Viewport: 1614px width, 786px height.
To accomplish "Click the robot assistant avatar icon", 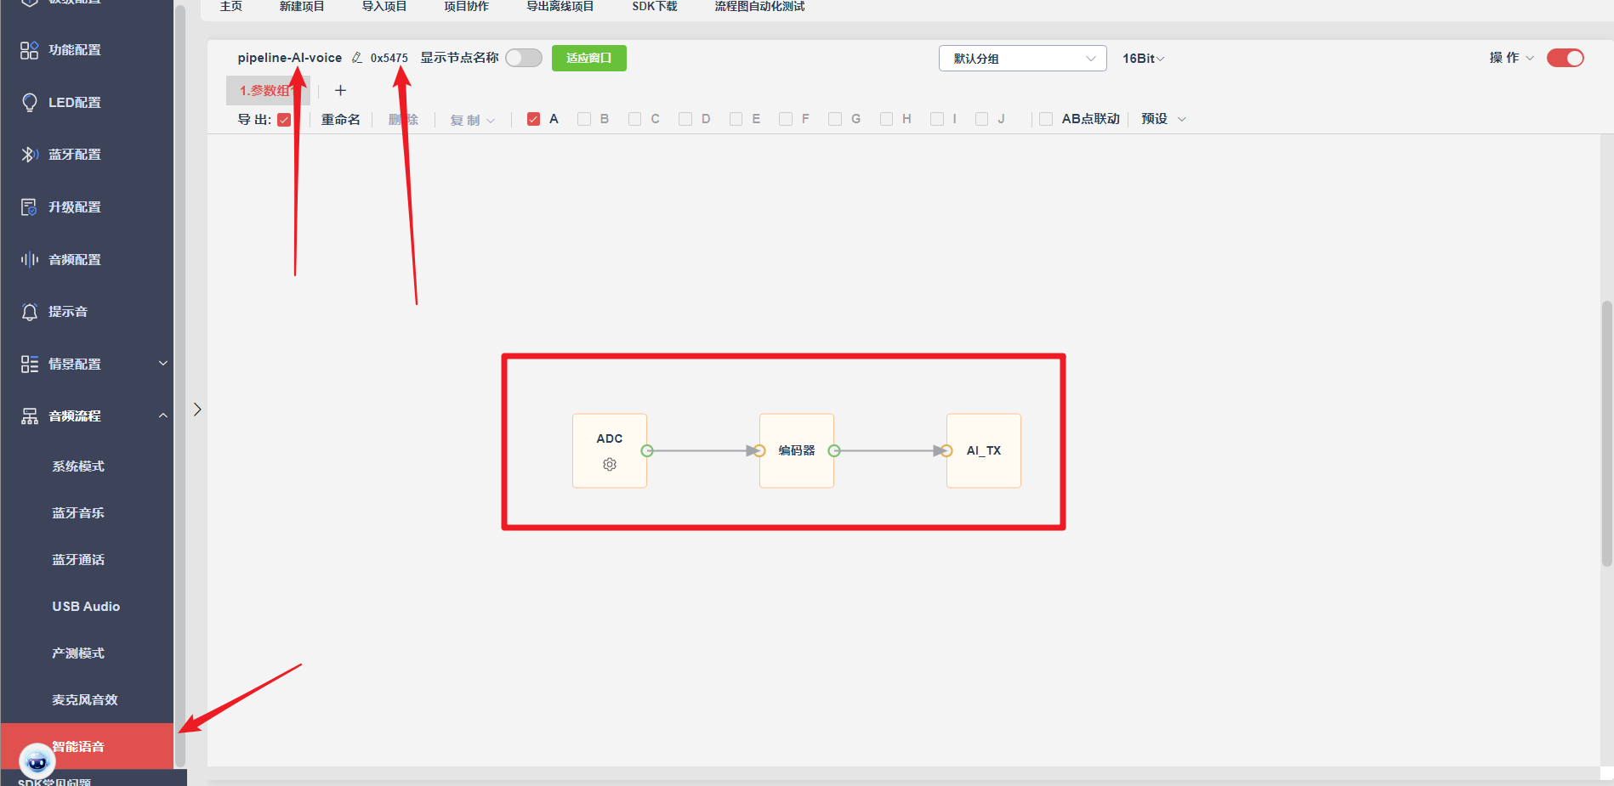I will pyautogui.click(x=37, y=761).
